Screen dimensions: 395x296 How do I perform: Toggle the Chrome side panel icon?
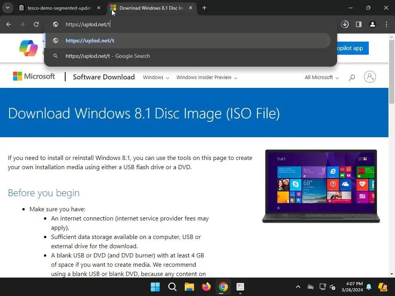point(359,24)
